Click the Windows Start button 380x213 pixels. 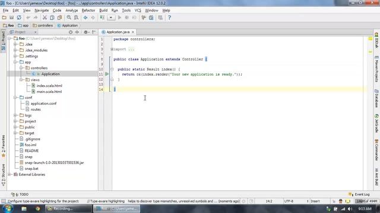7,209
